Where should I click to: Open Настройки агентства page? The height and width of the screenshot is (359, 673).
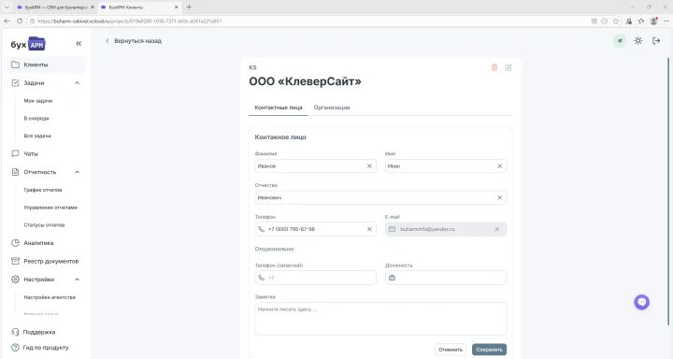[x=50, y=297]
